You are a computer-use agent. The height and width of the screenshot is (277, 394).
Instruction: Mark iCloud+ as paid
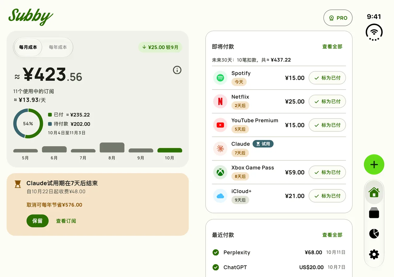327,196
